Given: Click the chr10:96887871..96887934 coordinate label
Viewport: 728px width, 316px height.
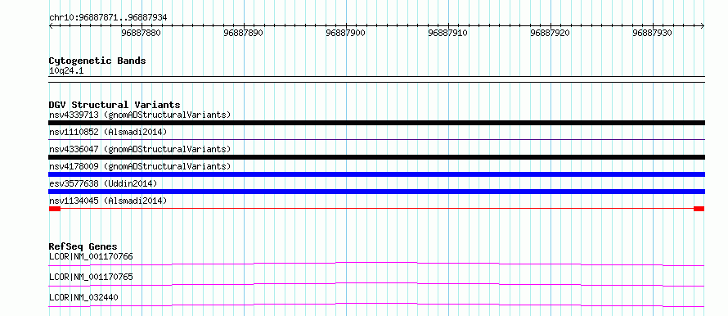Looking at the screenshot, I should pos(108,18).
